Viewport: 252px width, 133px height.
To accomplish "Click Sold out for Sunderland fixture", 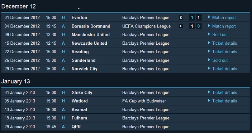I will tap(220, 60).
